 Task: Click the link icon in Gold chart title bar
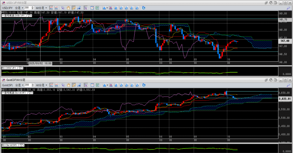click(x=266, y=80)
